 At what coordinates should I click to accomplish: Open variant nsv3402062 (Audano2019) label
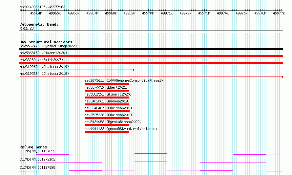pyautogui.click(x=107, y=101)
